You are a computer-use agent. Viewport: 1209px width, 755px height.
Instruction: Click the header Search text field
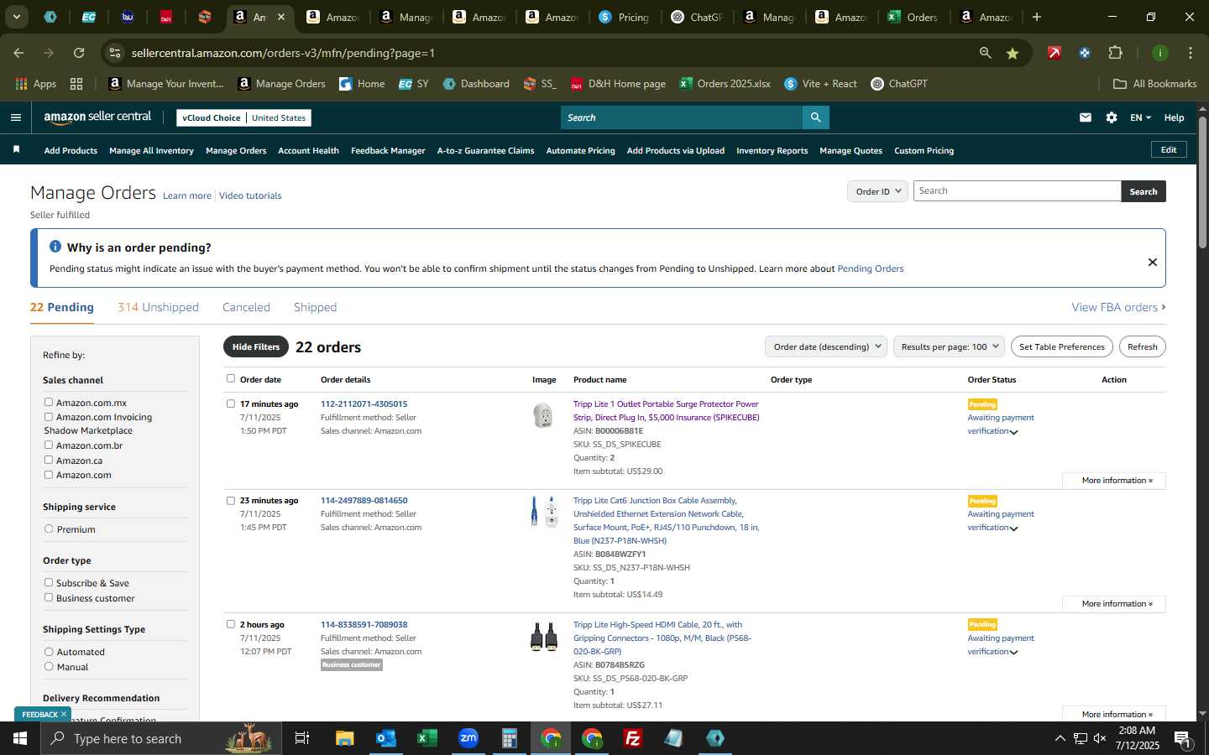tap(681, 117)
